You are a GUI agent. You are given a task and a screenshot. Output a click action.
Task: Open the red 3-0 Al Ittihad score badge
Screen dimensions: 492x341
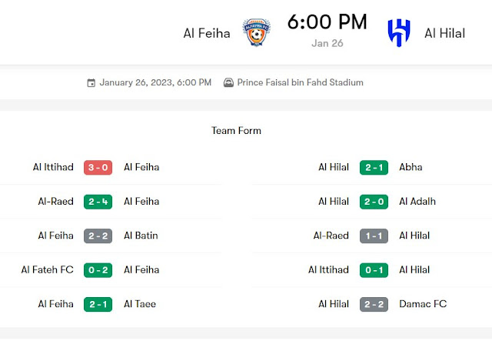coord(98,167)
